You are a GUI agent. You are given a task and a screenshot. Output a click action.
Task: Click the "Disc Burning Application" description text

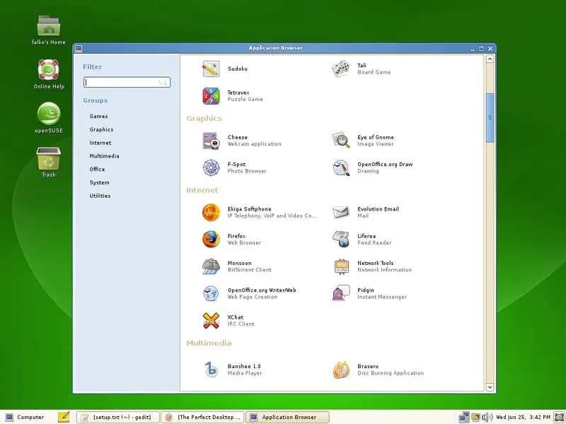[391, 373]
